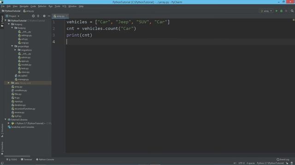The image size is (295, 165).
Task: Click the 4:1 cursor position in status bar
Action: [235, 163]
